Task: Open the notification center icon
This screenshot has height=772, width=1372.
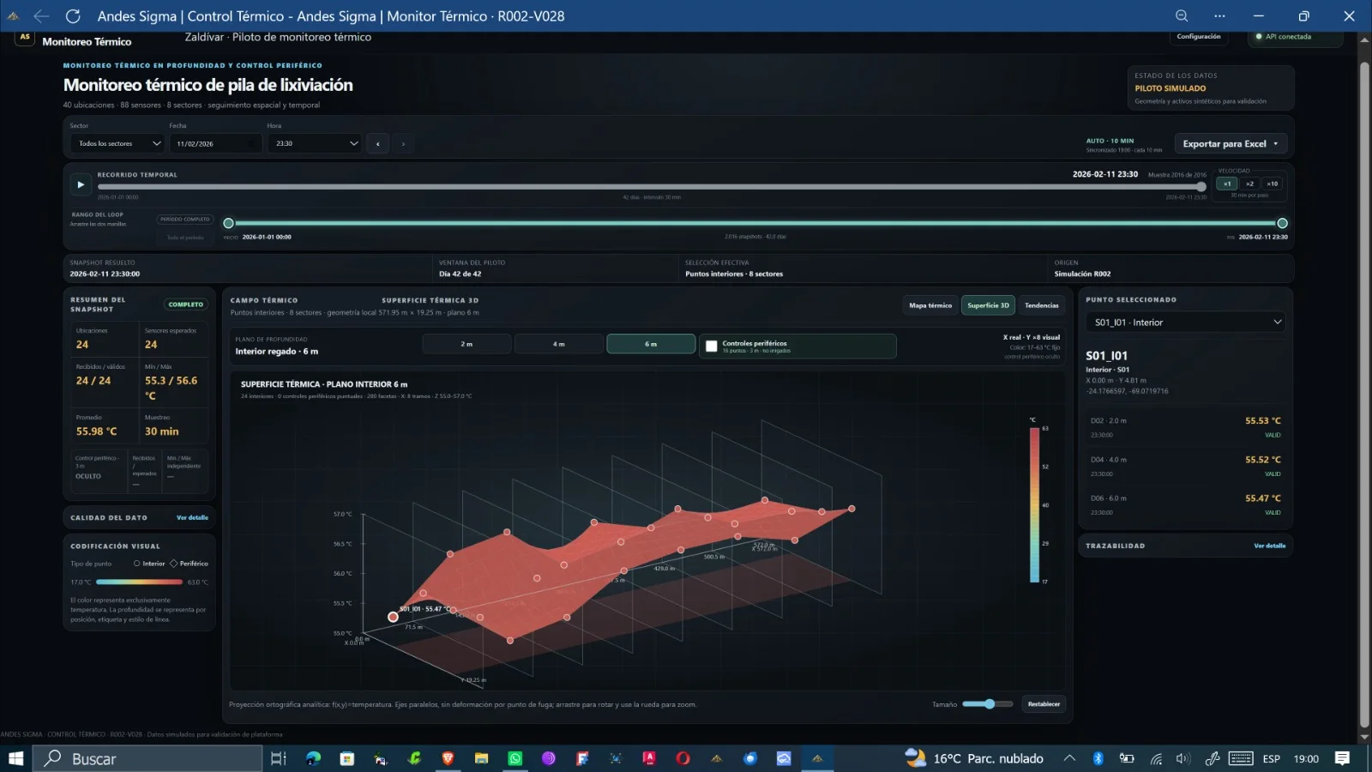Action: point(1343,758)
